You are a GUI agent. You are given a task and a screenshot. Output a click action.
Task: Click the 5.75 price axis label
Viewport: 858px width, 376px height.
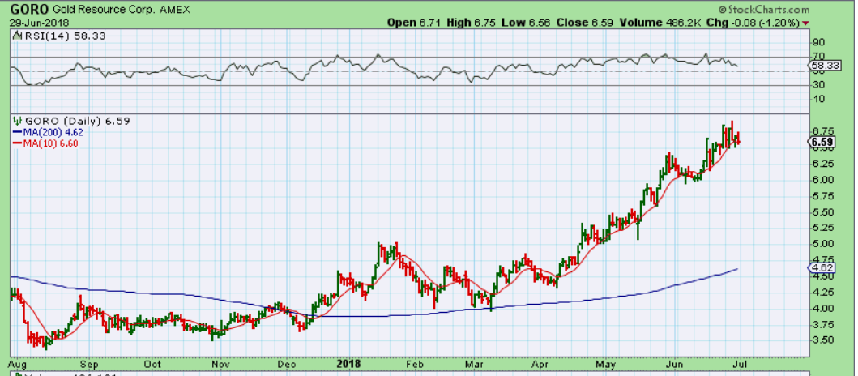pyautogui.click(x=822, y=196)
